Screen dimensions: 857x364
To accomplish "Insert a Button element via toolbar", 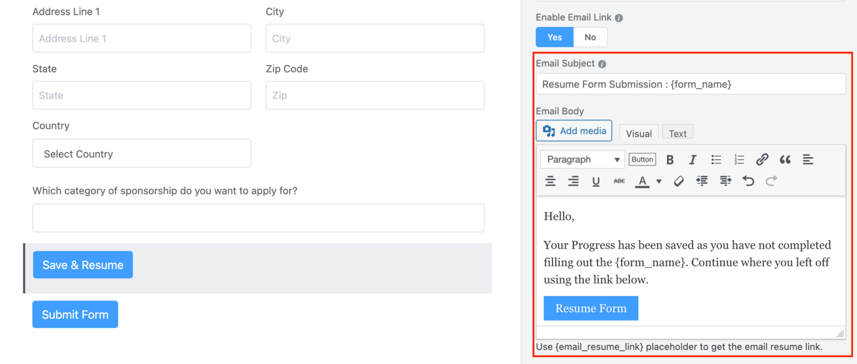I will [642, 159].
